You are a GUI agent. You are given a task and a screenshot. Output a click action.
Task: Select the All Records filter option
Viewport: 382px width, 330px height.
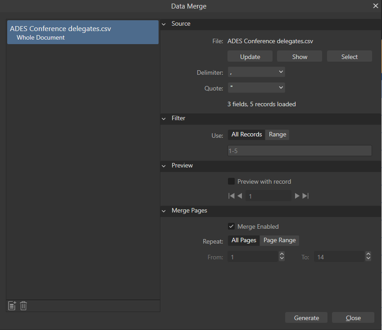246,134
